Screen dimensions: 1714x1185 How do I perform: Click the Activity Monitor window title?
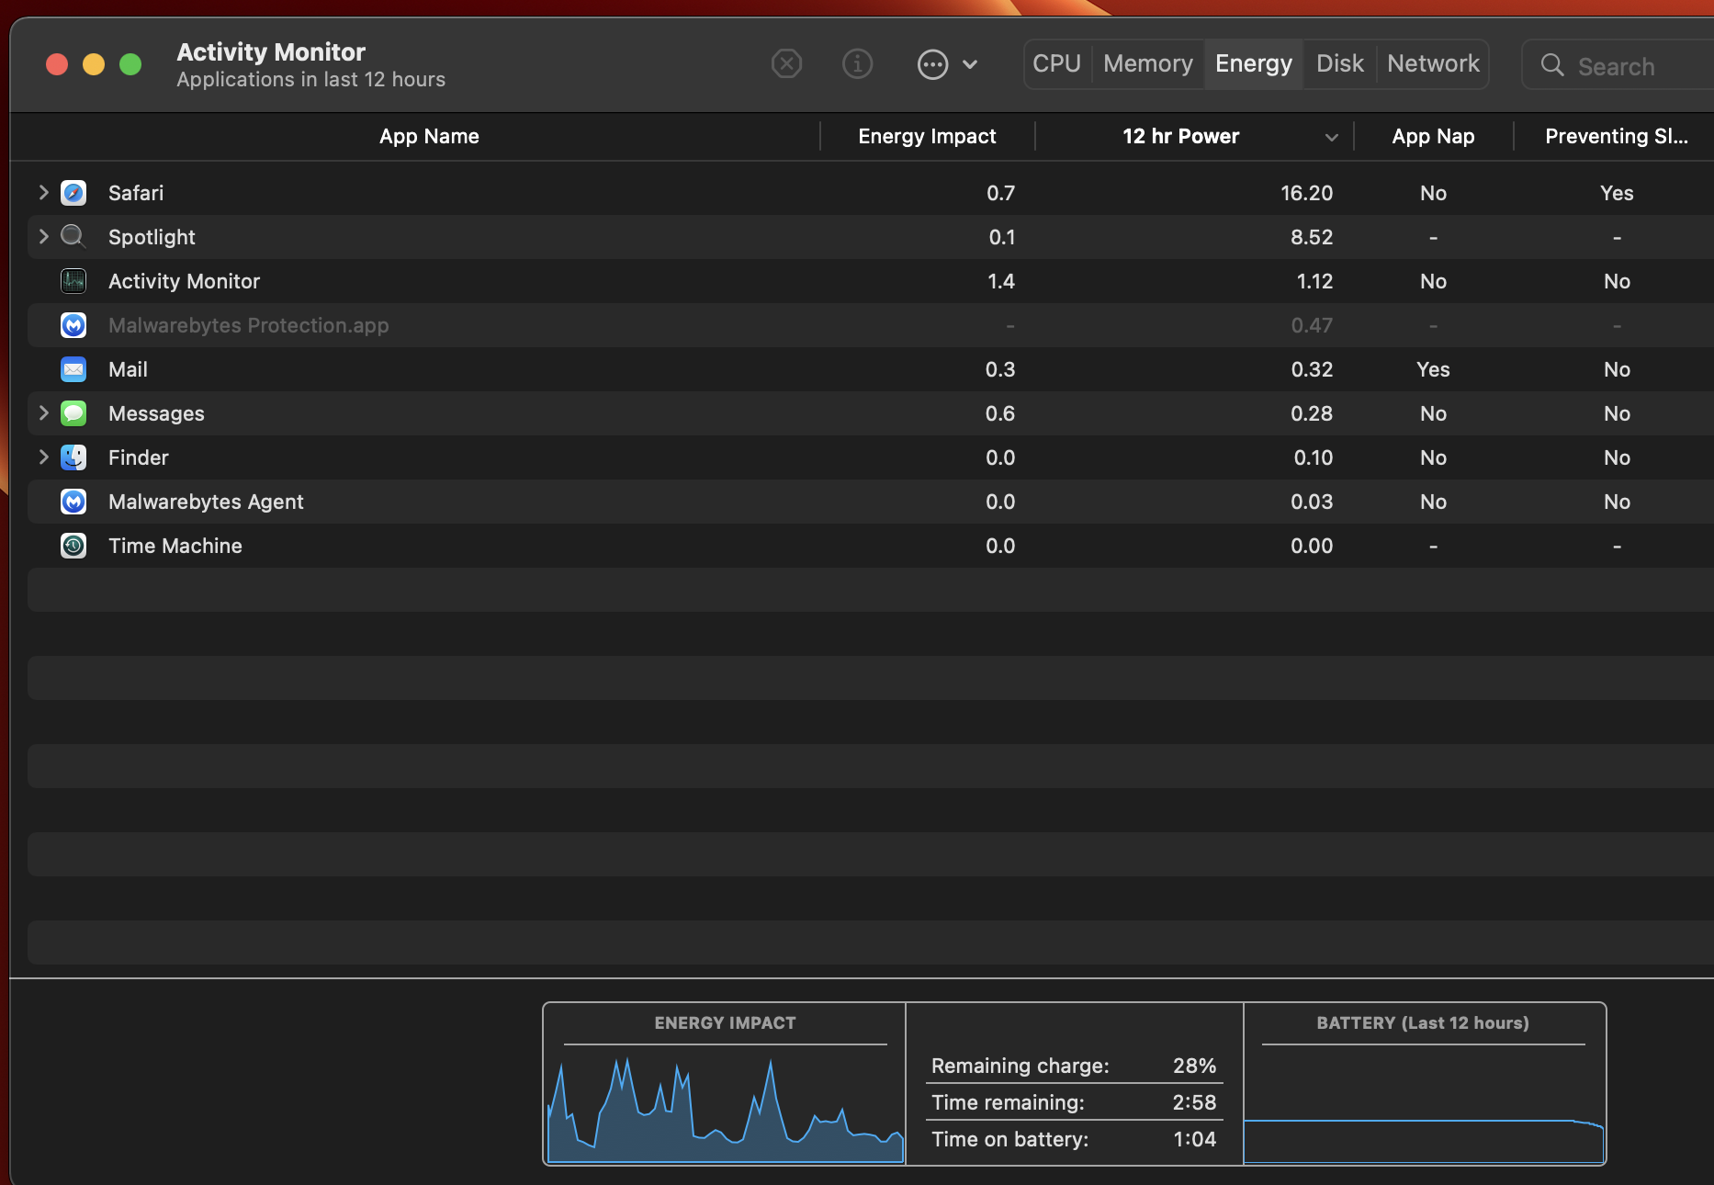click(x=271, y=51)
